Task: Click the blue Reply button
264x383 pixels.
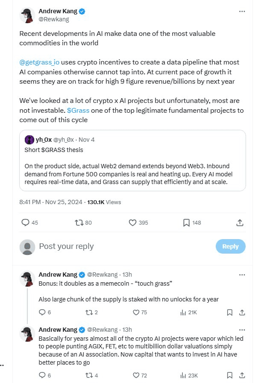Action: tap(231, 246)
